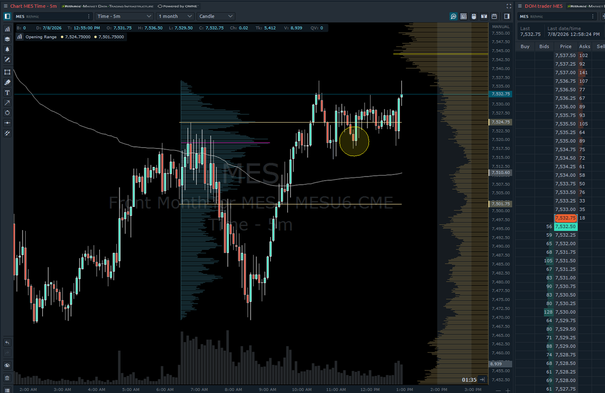Image resolution: width=605 pixels, height=393 pixels.
Task: Select the highlighter marker tool
Action: click(x=7, y=82)
